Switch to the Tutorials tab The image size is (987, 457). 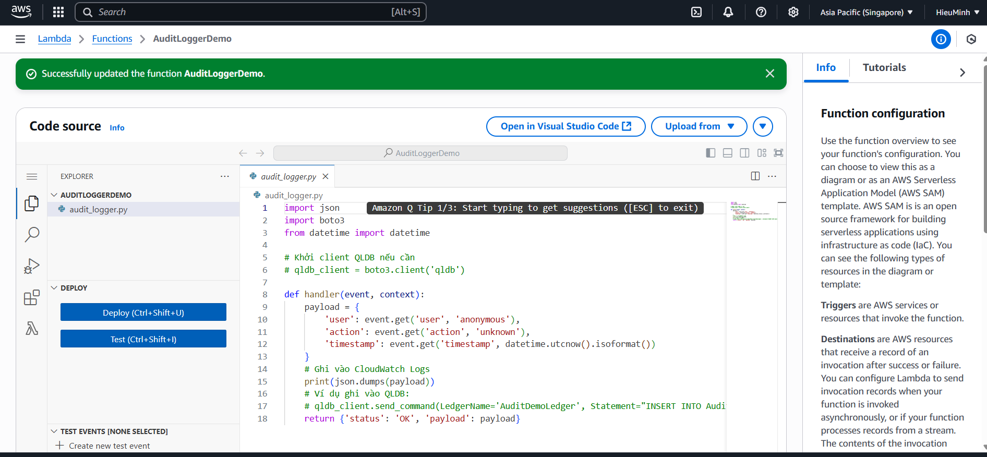click(884, 68)
